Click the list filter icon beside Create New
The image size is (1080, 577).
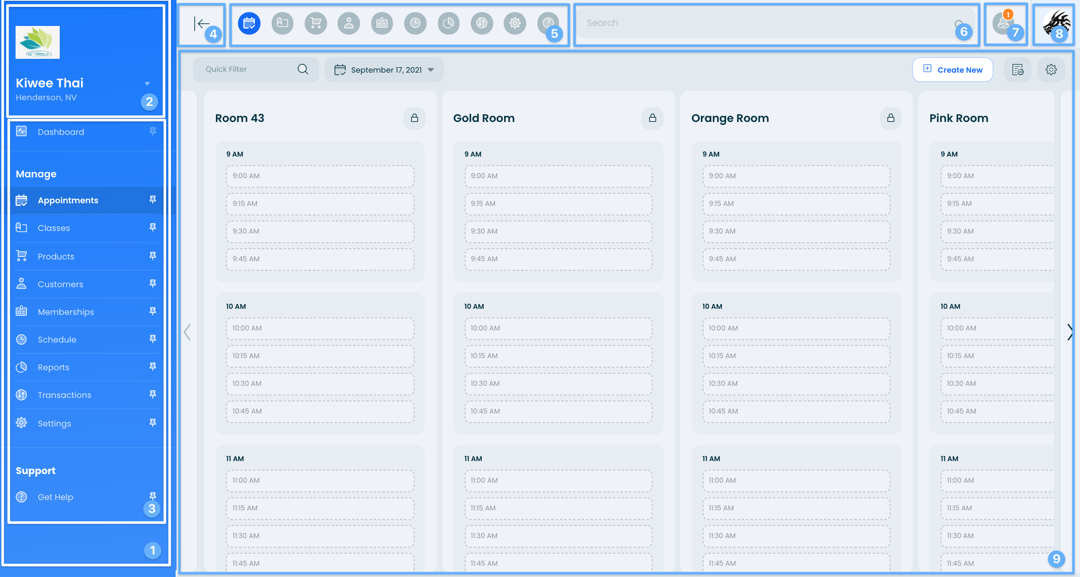point(1017,70)
